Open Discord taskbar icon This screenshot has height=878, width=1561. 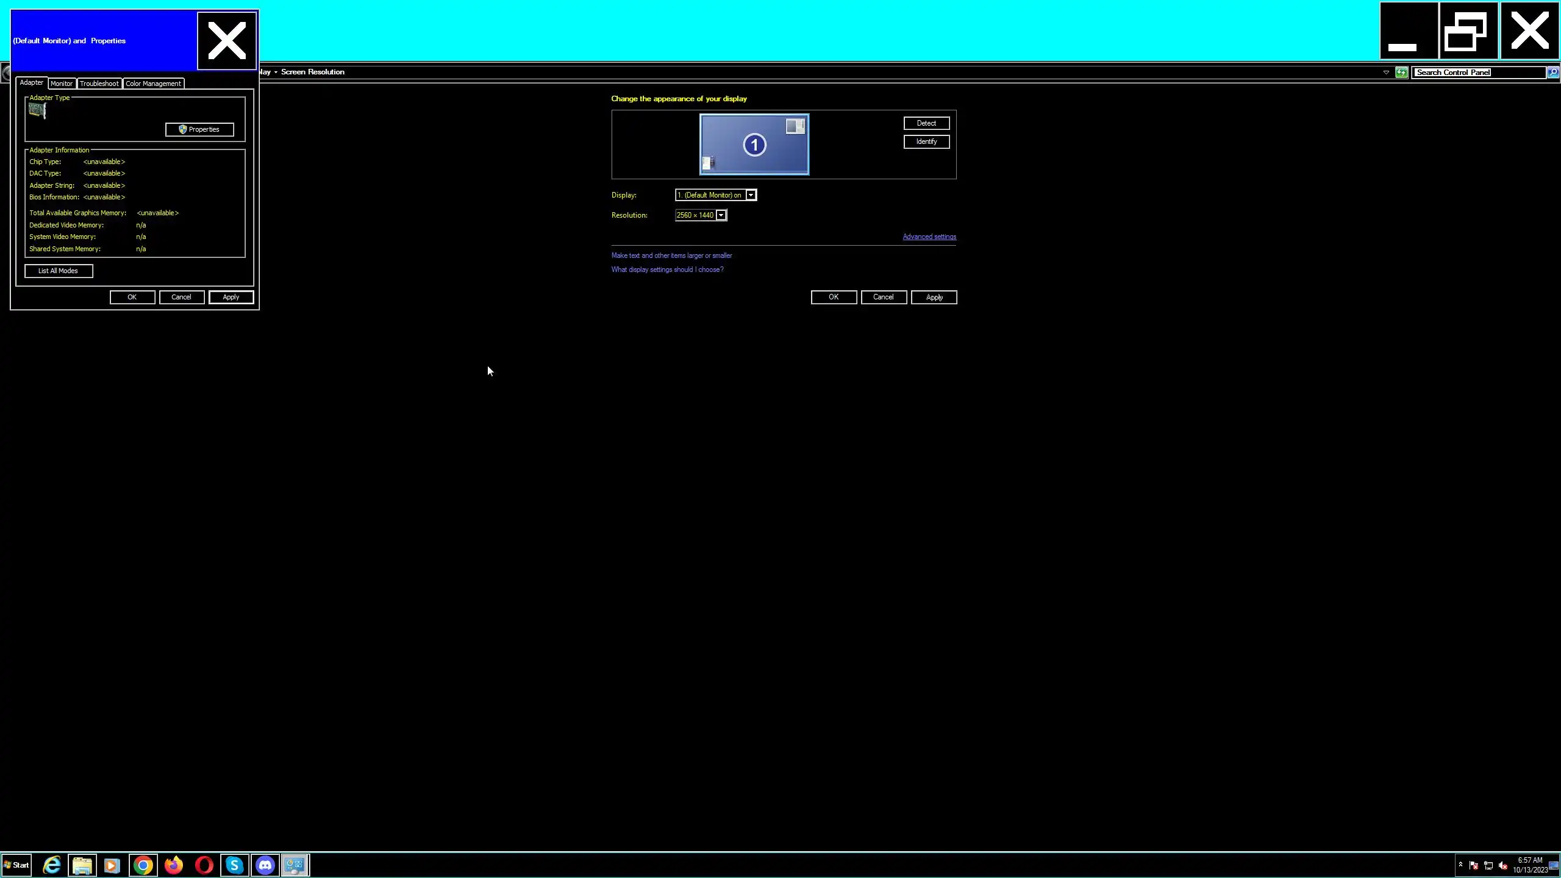point(265,865)
